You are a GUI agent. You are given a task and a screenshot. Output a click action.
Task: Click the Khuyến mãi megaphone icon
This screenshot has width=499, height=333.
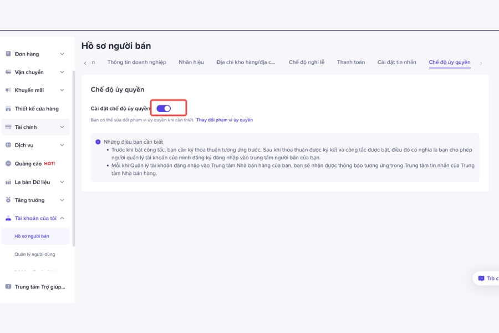(x=8, y=90)
